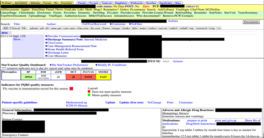264x138 pixels.
Task: Click the yellow SMOKE PAST cell
Action: [x=103, y=77]
